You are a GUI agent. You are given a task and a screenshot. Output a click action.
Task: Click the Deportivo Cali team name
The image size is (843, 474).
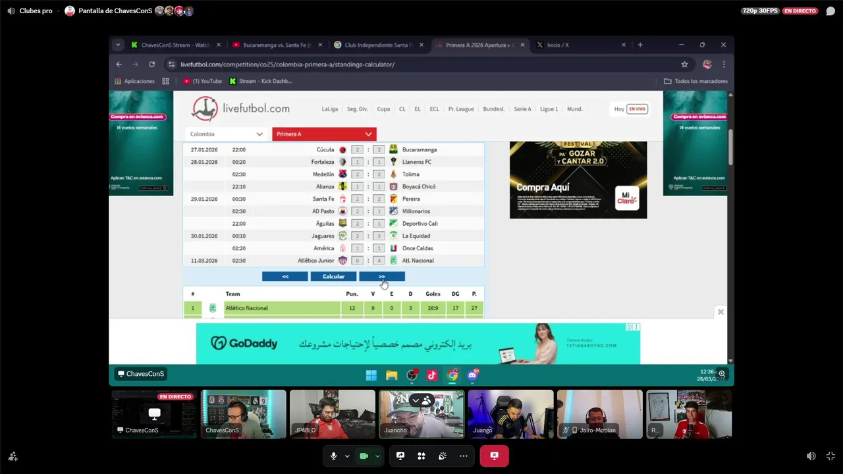(x=420, y=223)
